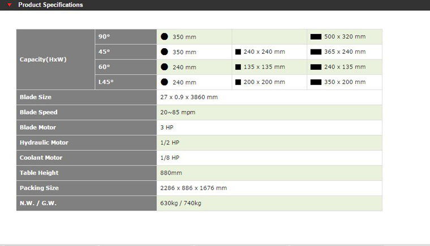The height and width of the screenshot is (246, 430).
Task: Click rectangle icon beside 500 x 320 mm
Action: [x=316, y=37]
